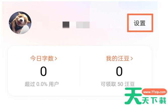This screenshot has height=106, width=168.
Task: Tap the corgi profile avatar
Action: pos(20,23)
